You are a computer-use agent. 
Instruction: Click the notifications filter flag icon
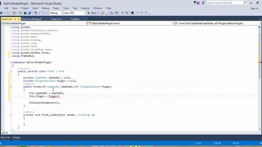196,3
